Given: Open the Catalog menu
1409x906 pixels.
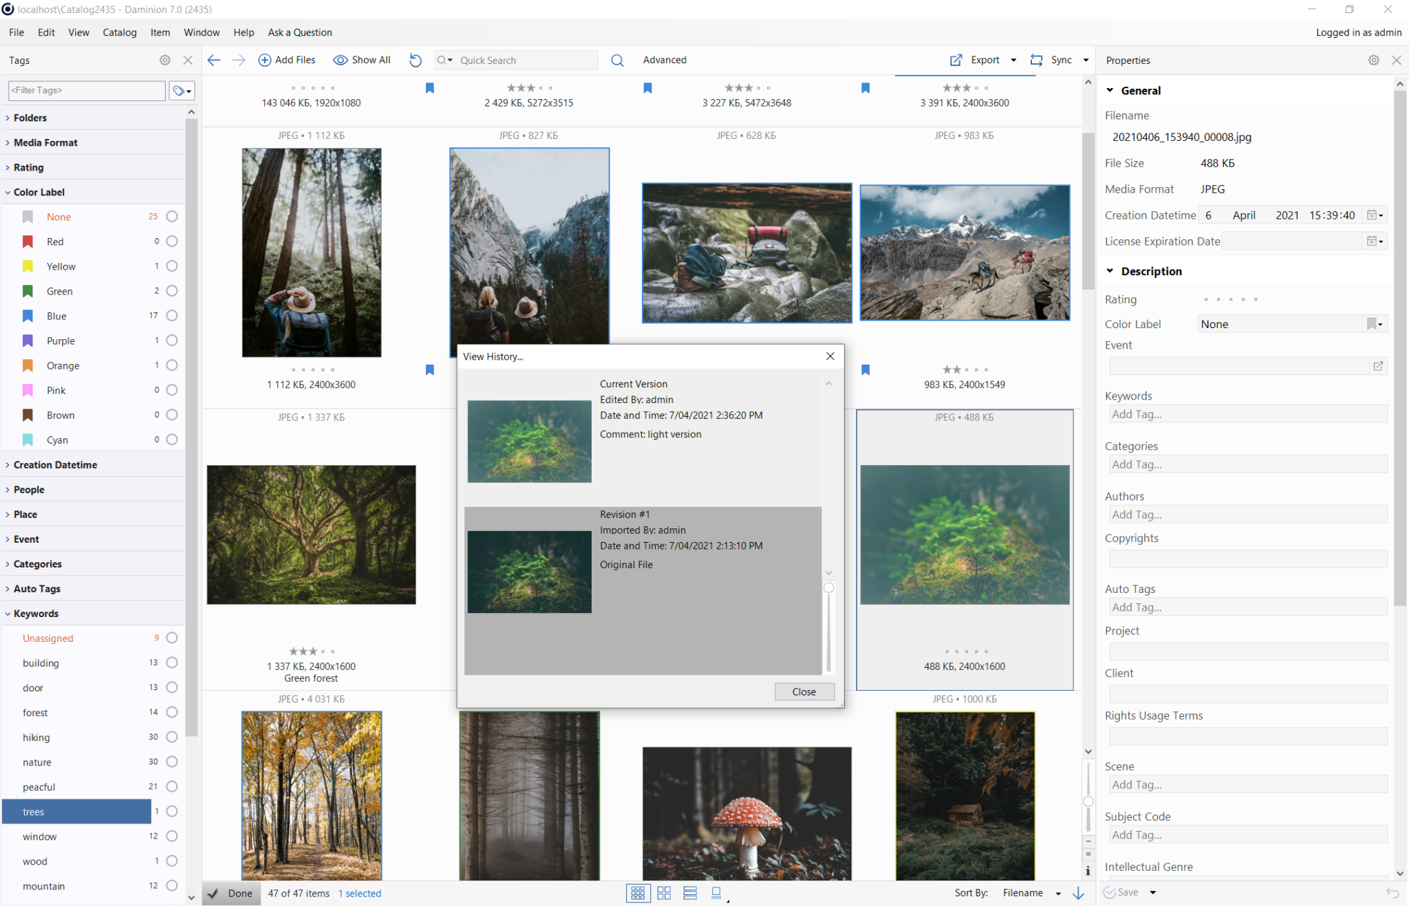Looking at the screenshot, I should pos(119,32).
